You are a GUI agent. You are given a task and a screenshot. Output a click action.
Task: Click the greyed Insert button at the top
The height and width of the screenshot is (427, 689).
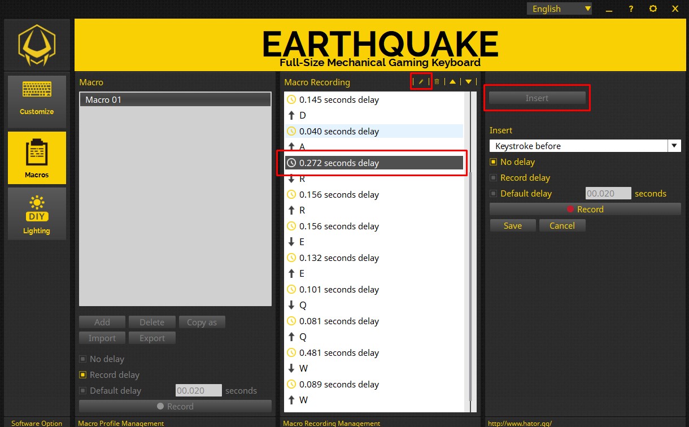click(x=537, y=98)
